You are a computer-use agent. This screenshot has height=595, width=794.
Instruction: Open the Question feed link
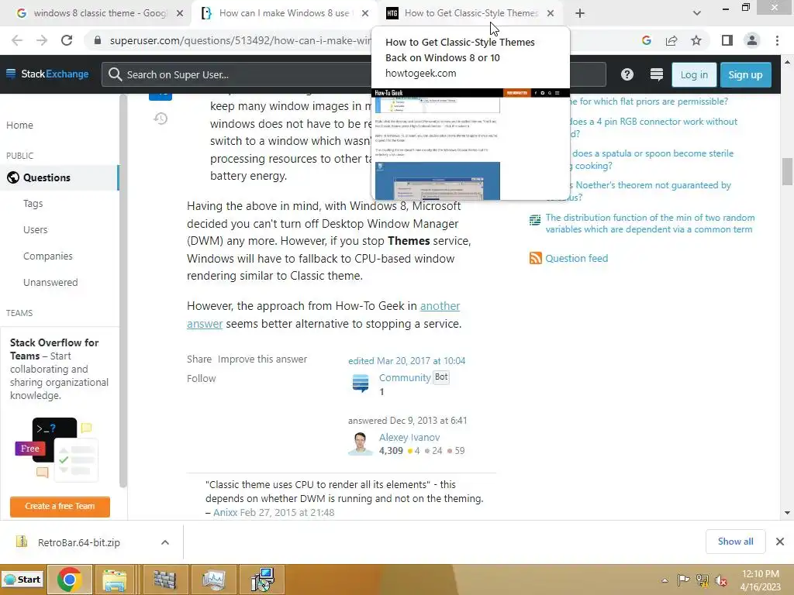click(576, 259)
